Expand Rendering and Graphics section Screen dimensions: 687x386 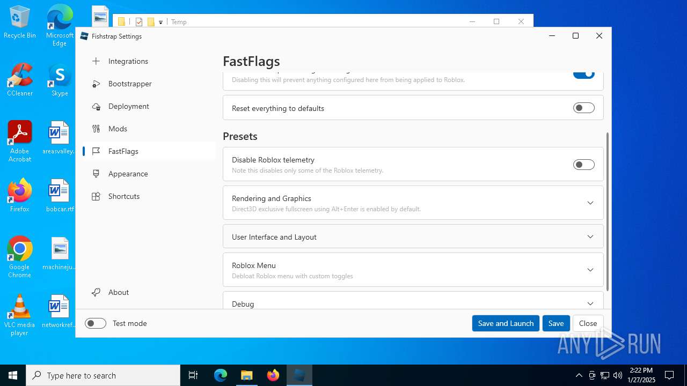(413, 203)
